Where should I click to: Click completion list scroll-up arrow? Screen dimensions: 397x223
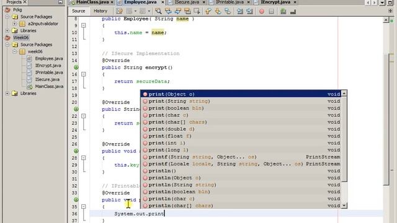[x=344, y=94]
